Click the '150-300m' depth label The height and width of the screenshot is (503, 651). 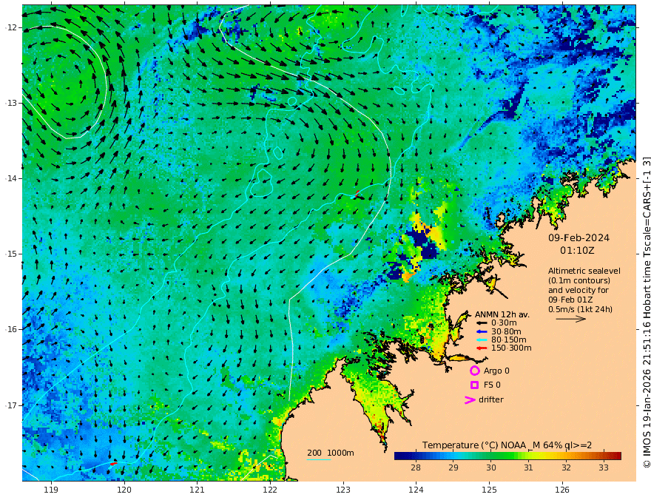(511, 348)
